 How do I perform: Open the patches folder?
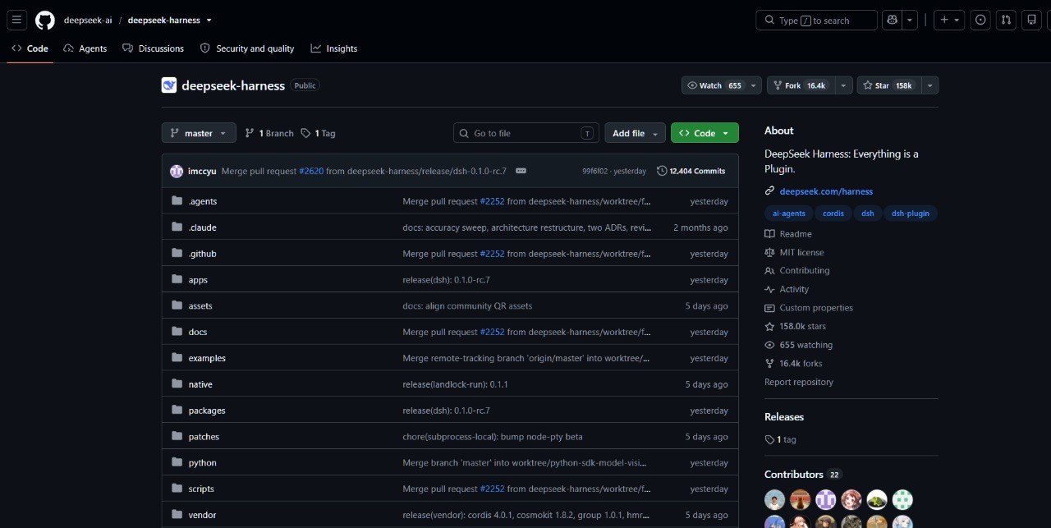[204, 437]
